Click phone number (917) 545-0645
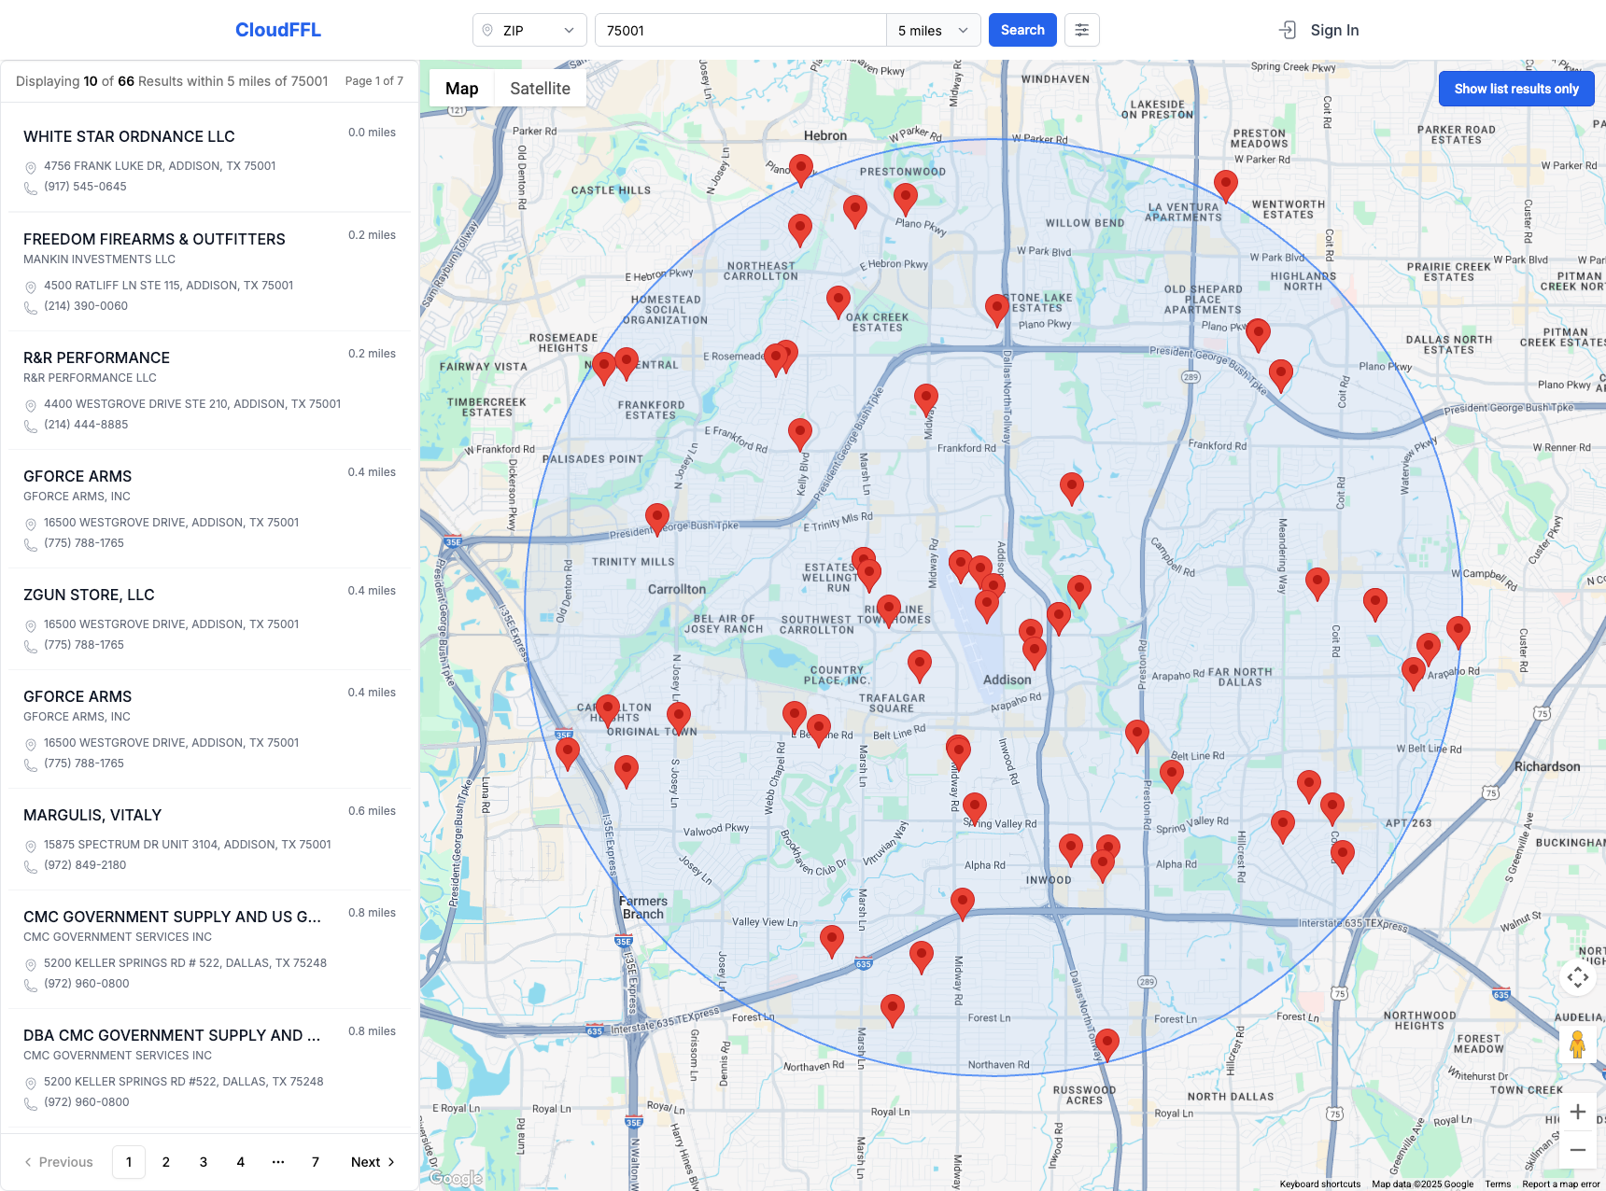Viewport: 1606px width, 1191px height. 85,187
